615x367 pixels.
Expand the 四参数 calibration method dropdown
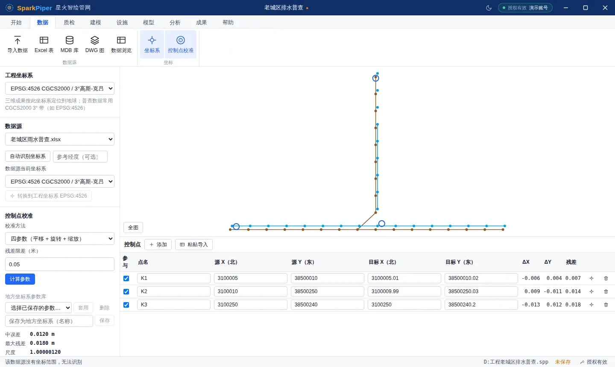[60, 239]
